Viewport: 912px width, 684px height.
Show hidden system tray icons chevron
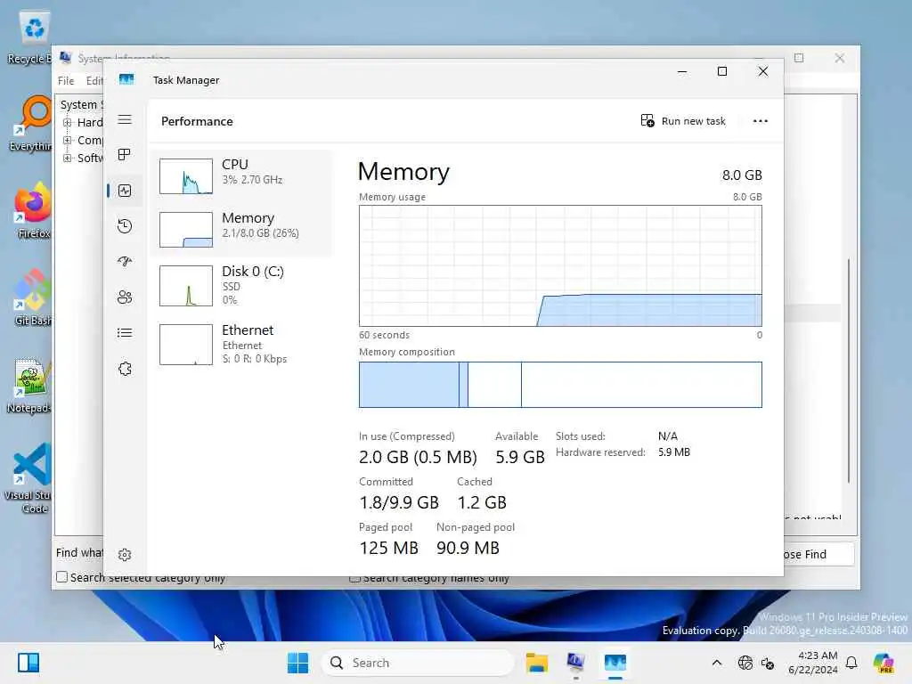[x=717, y=663]
